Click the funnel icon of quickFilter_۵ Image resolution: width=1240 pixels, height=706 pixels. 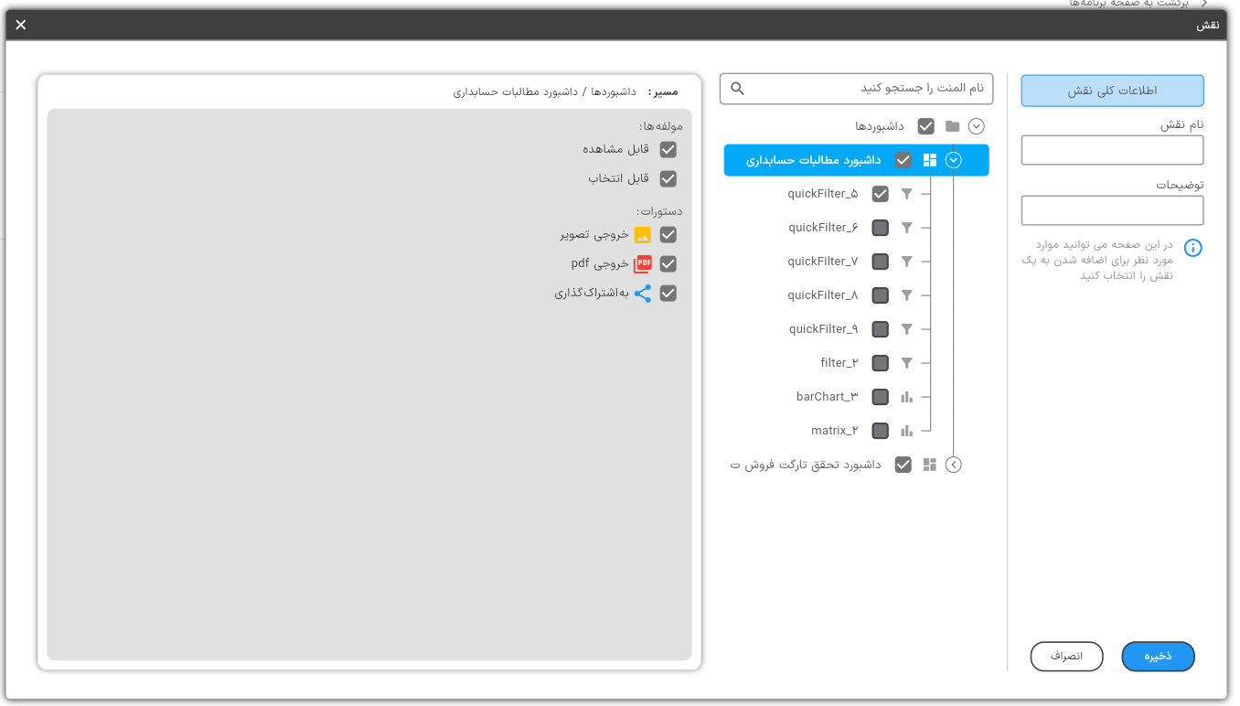[907, 194]
